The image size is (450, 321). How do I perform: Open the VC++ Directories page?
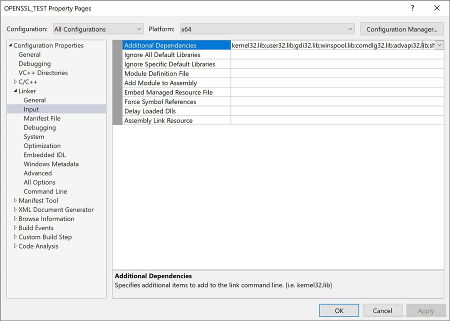pos(43,73)
